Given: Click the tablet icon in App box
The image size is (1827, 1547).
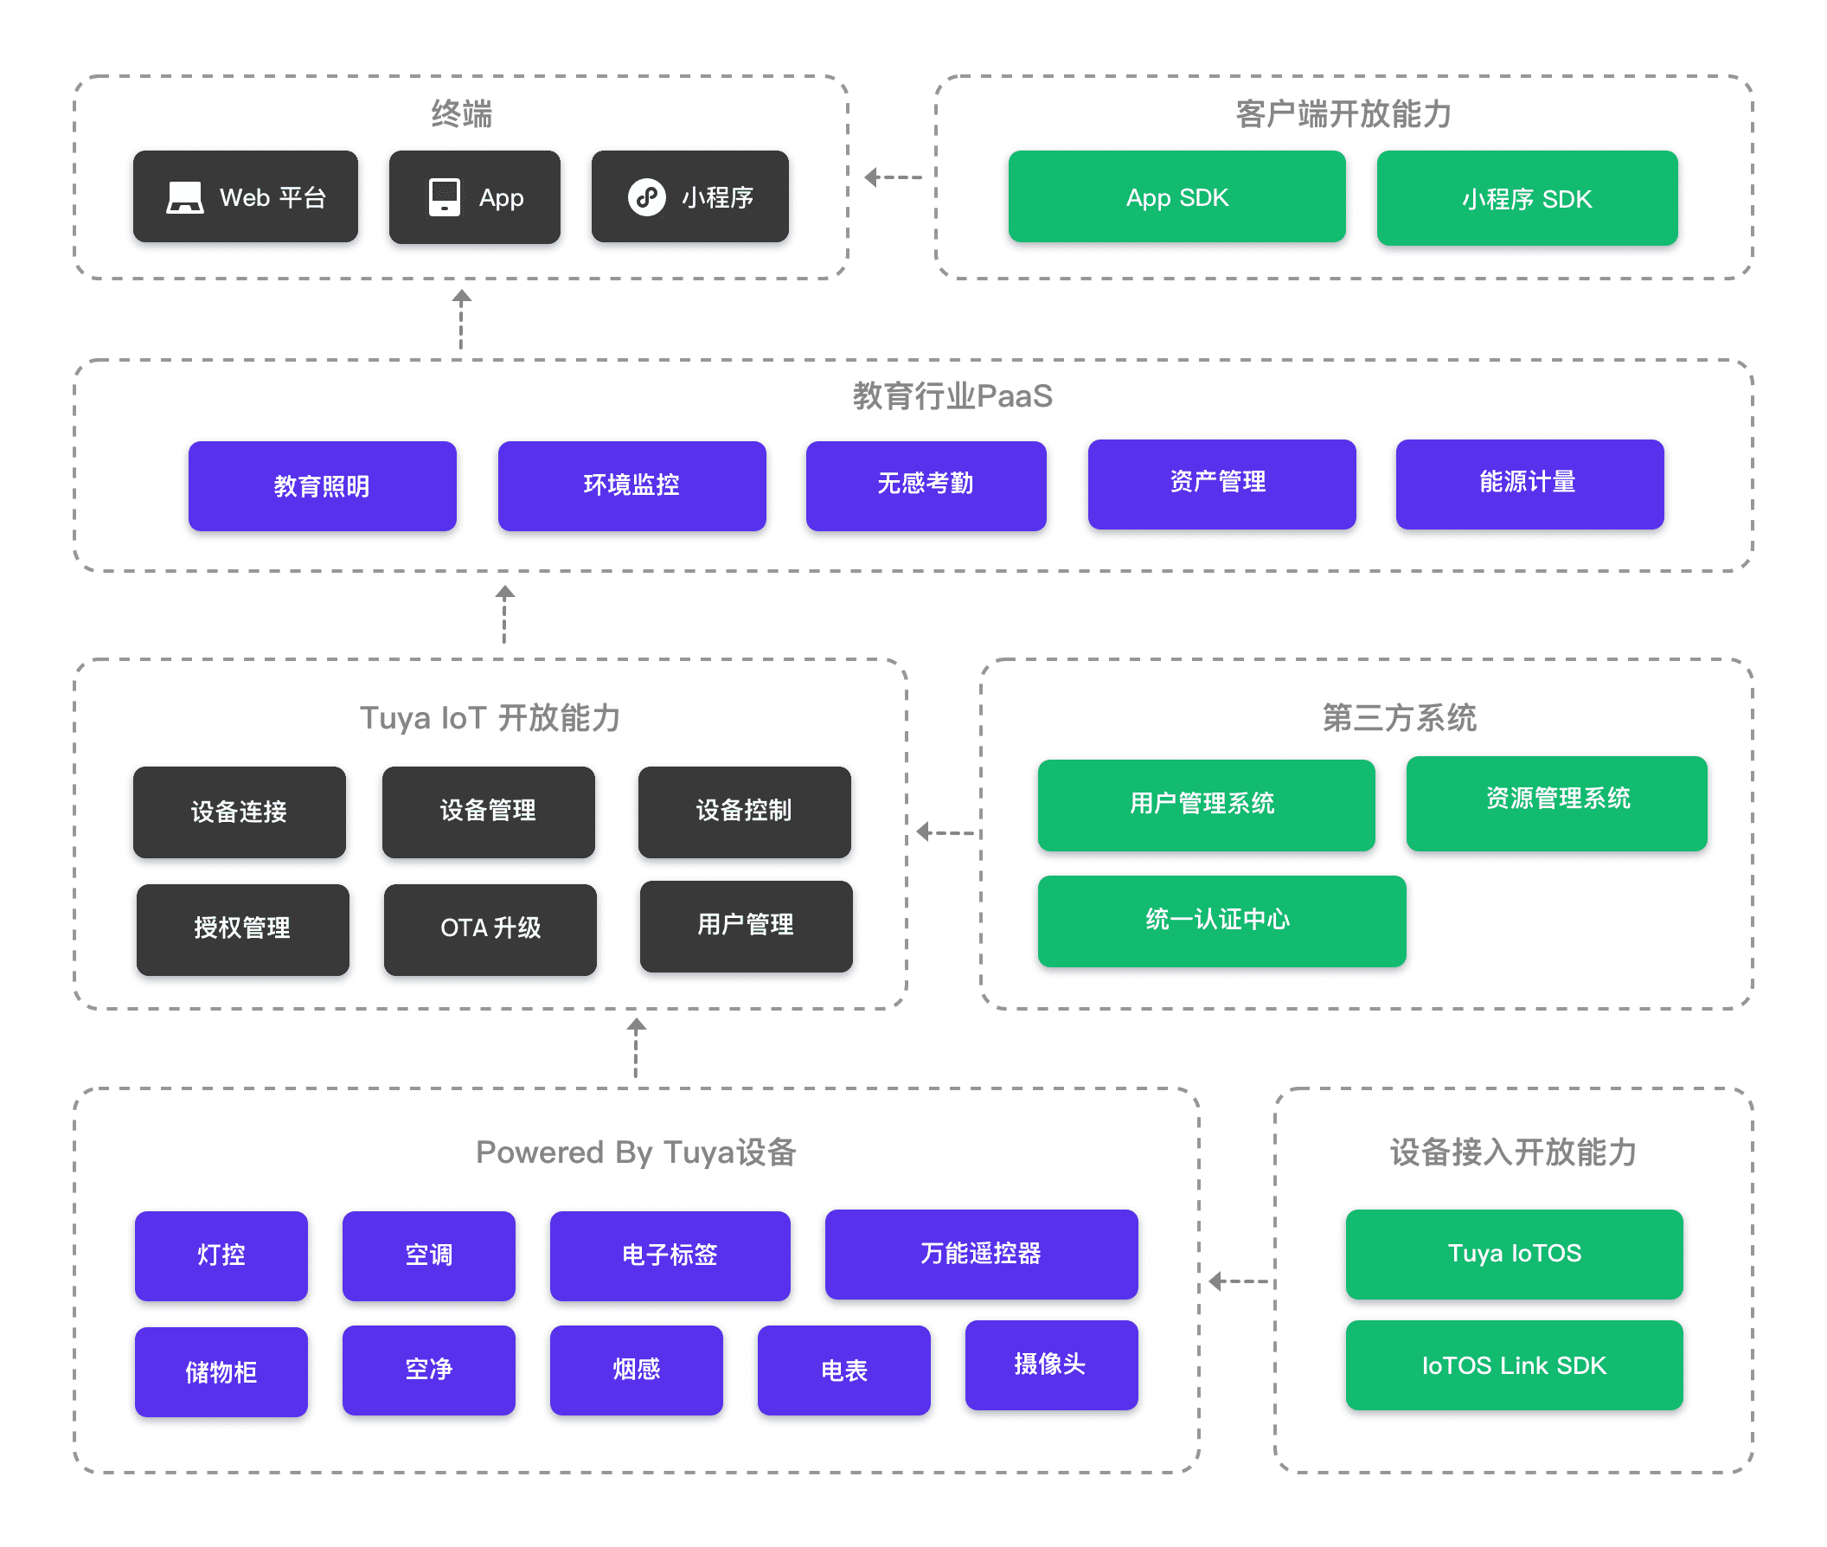Looking at the screenshot, I should pyautogui.click(x=444, y=197).
